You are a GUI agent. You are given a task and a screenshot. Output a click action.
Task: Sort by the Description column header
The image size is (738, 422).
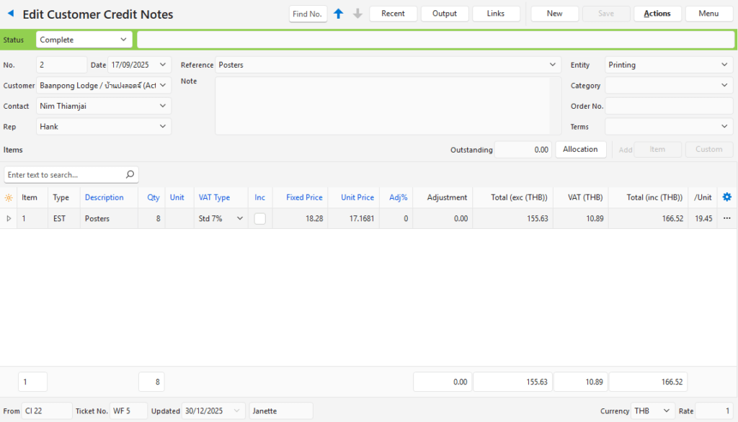[104, 197]
